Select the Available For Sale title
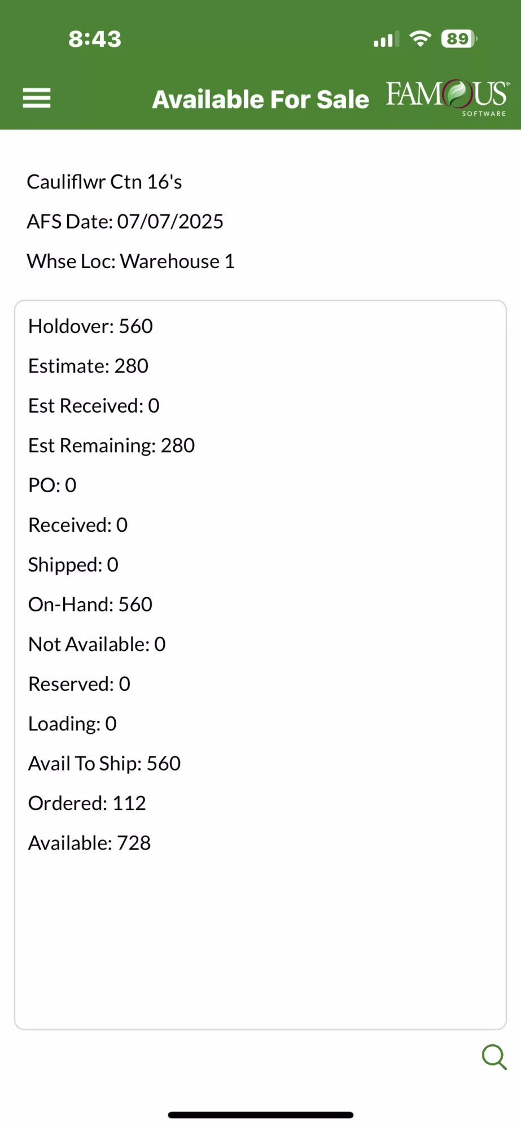 260,99
